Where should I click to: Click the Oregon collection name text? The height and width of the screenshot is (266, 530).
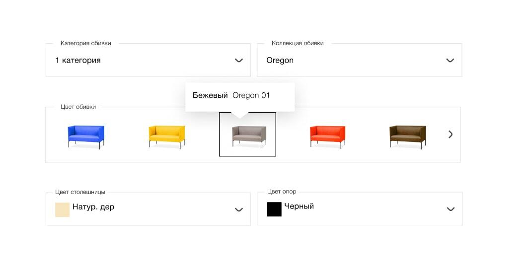[x=280, y=61]
